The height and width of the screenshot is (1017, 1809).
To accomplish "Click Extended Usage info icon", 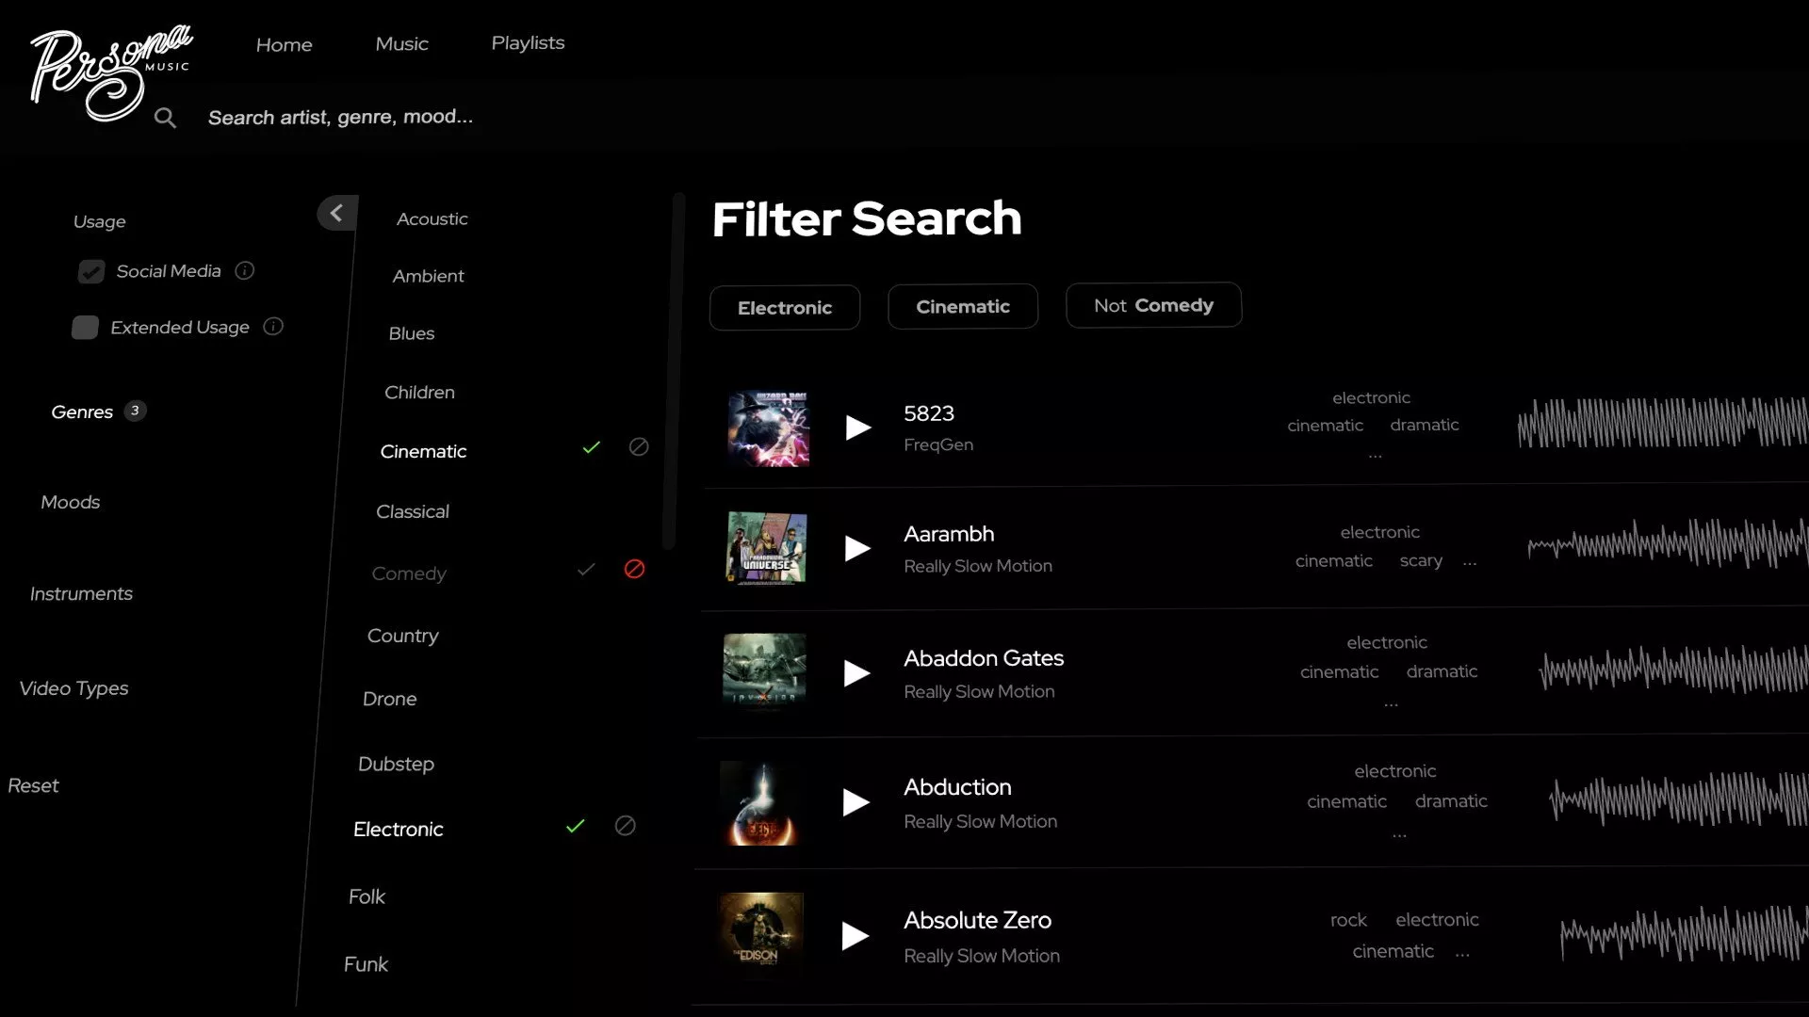I will [273, 327].
